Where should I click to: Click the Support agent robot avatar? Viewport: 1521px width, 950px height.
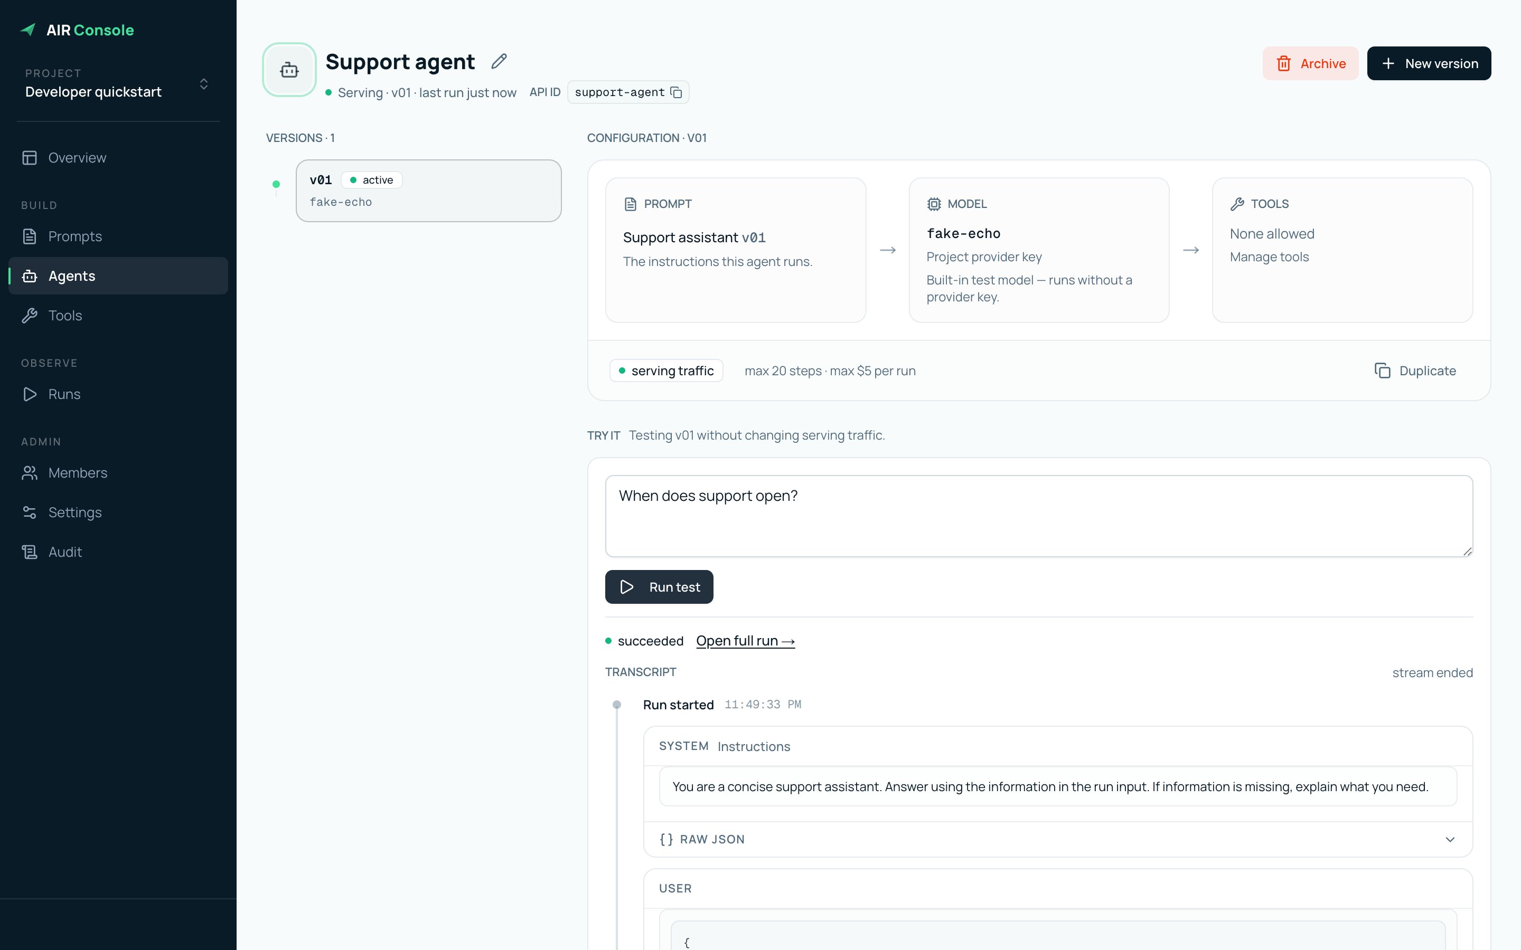click(289, 70)
